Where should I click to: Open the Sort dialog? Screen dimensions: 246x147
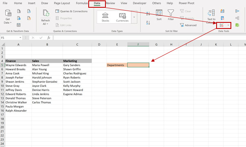point(159,15)
